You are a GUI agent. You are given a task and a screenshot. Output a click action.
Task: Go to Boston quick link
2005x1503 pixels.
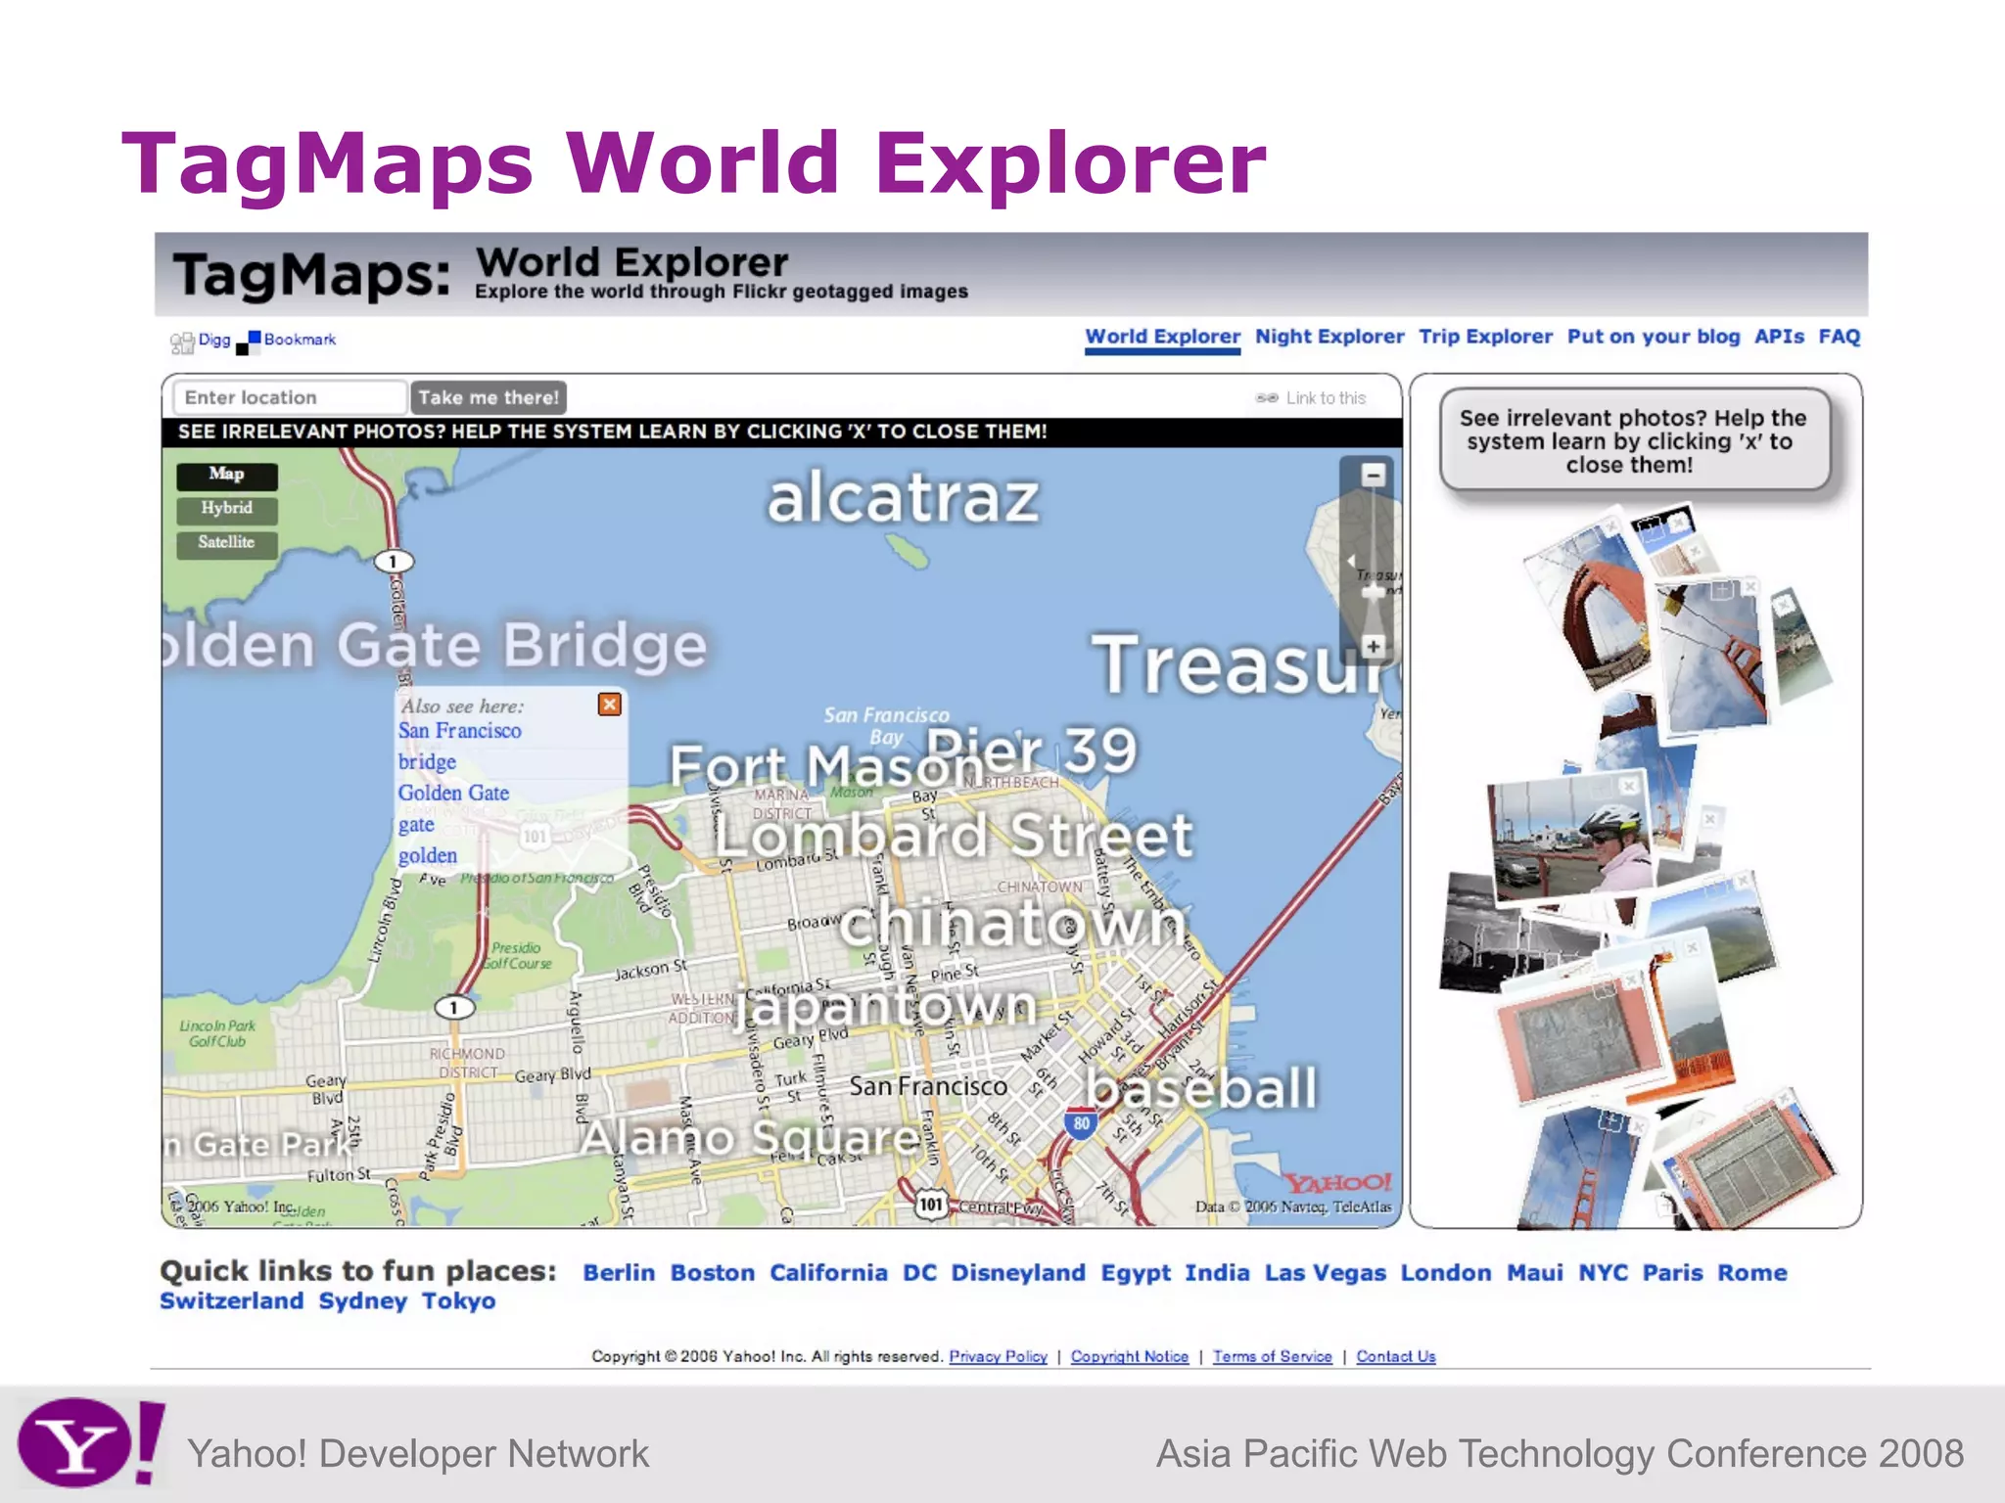(713, 1273)
